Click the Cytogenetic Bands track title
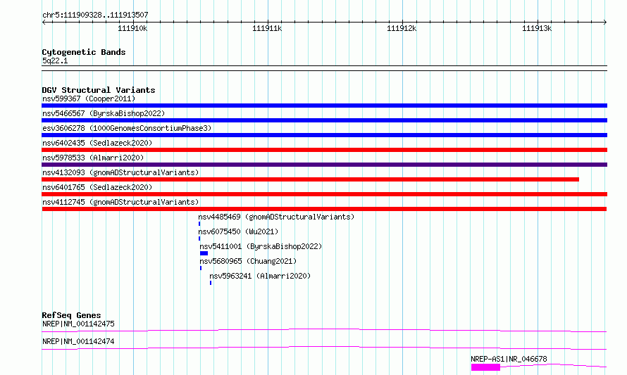Screen dimensions: 627x375 coord(84,52)
